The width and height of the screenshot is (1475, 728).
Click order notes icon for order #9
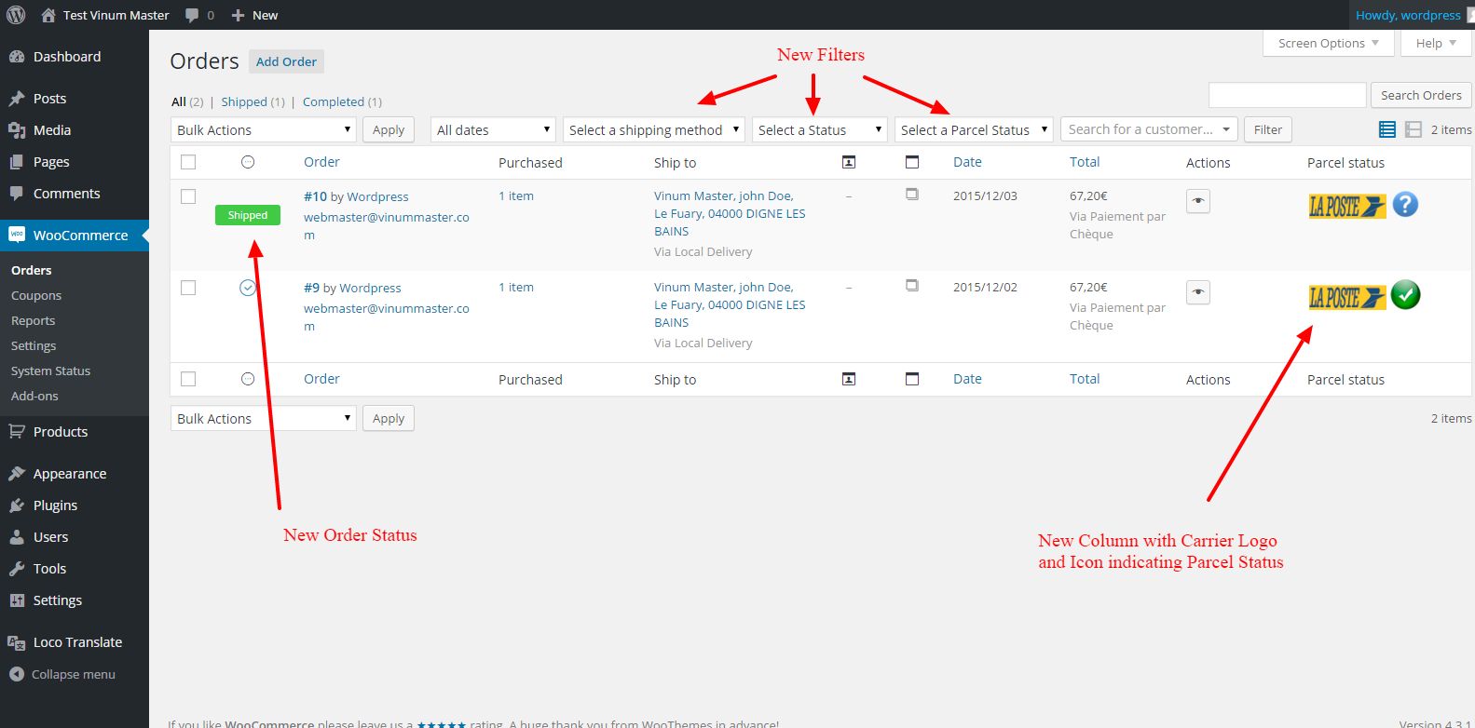click(x=912, y=285)
